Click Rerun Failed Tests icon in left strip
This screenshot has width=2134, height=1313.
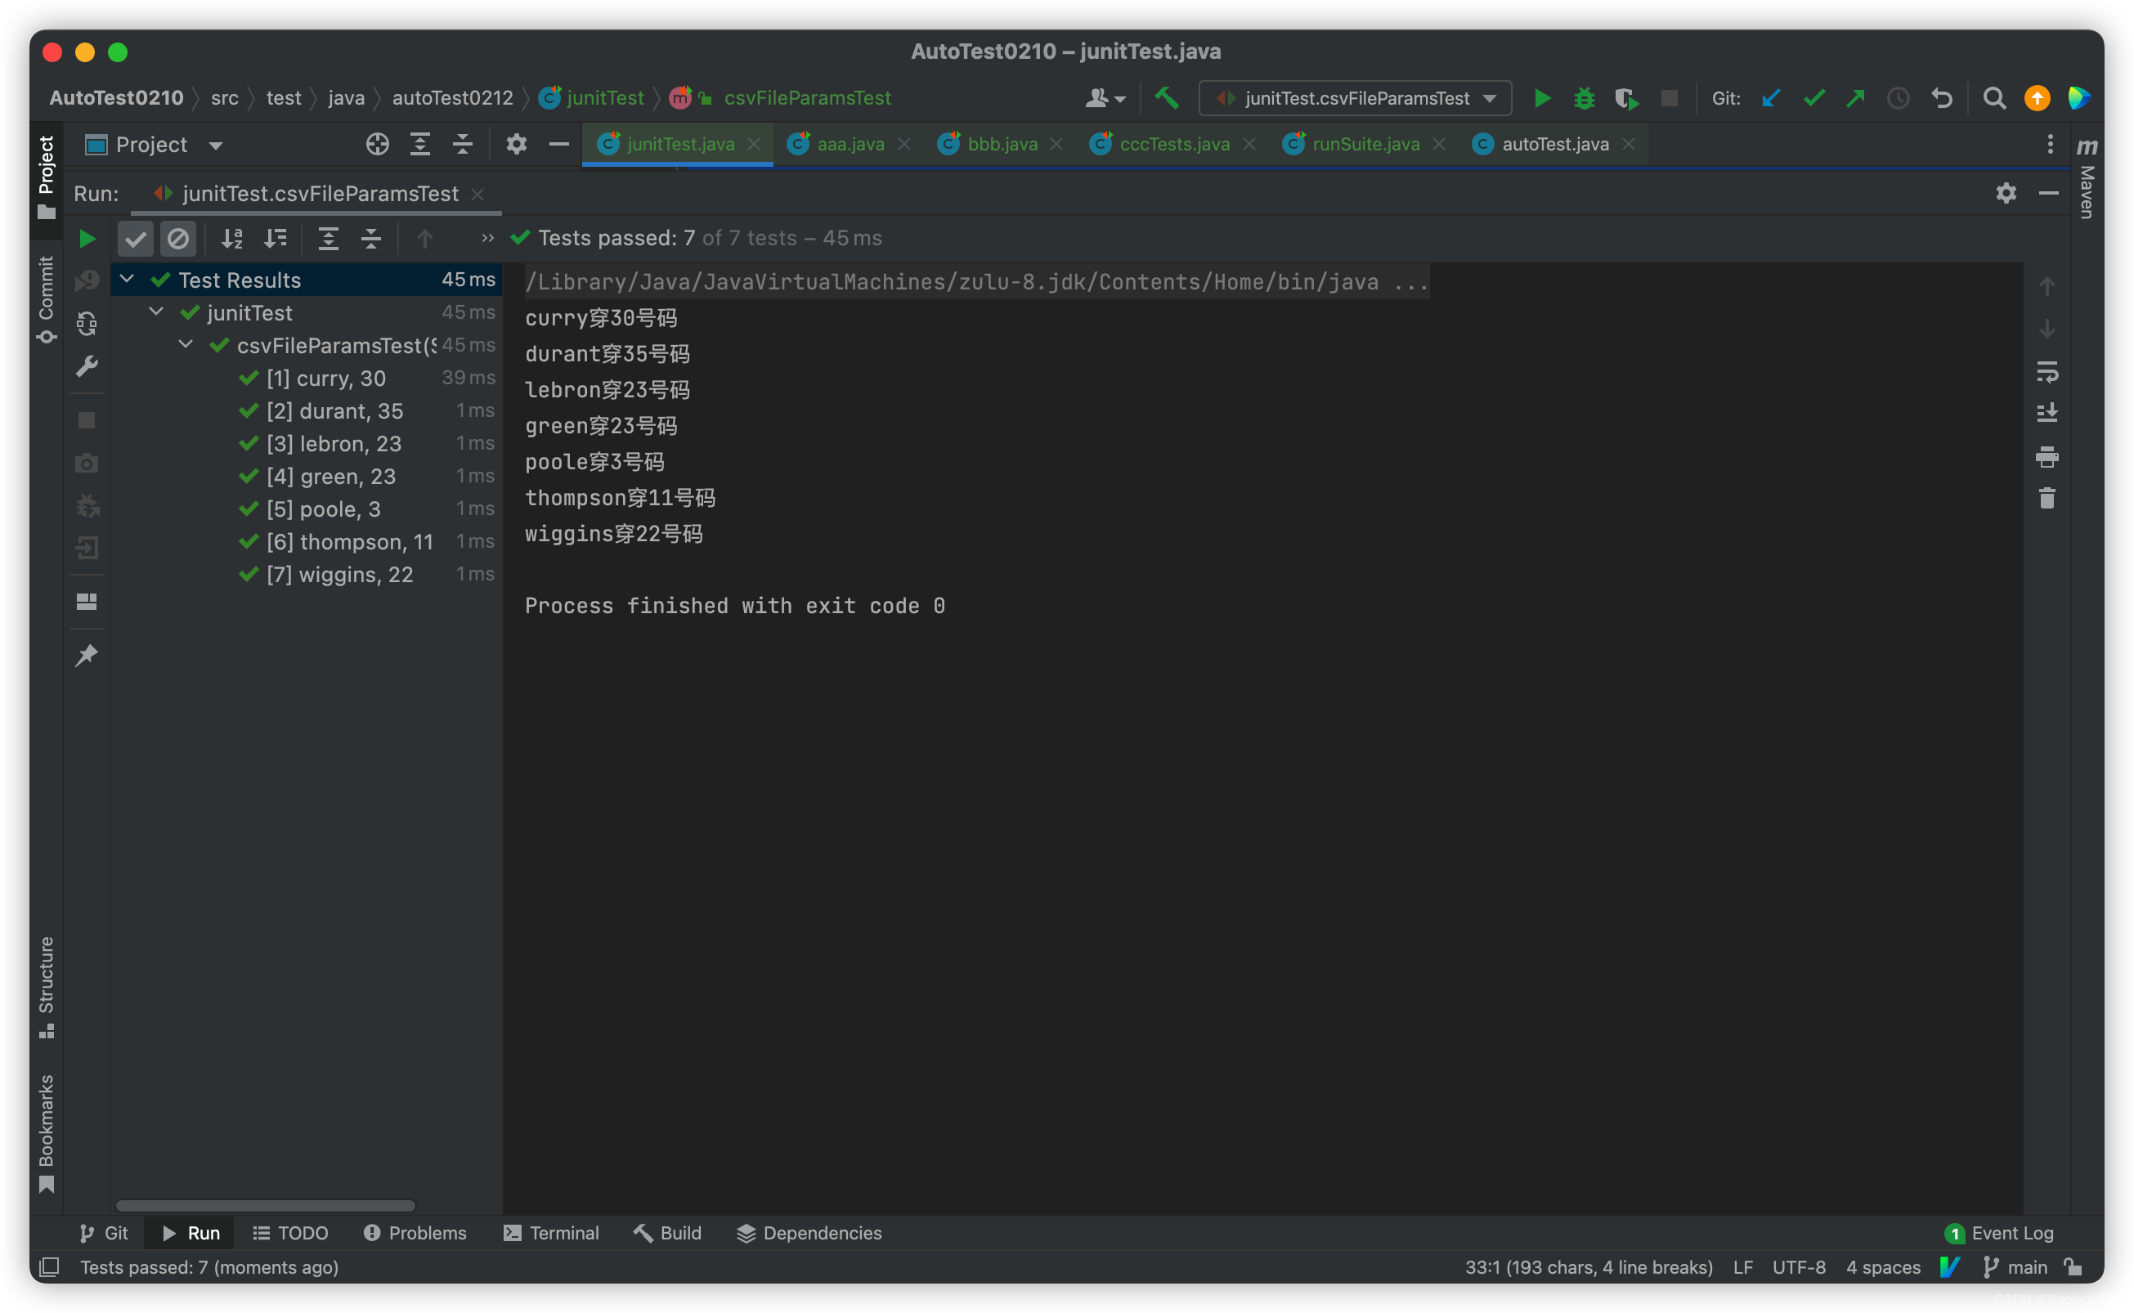(87, 280)
